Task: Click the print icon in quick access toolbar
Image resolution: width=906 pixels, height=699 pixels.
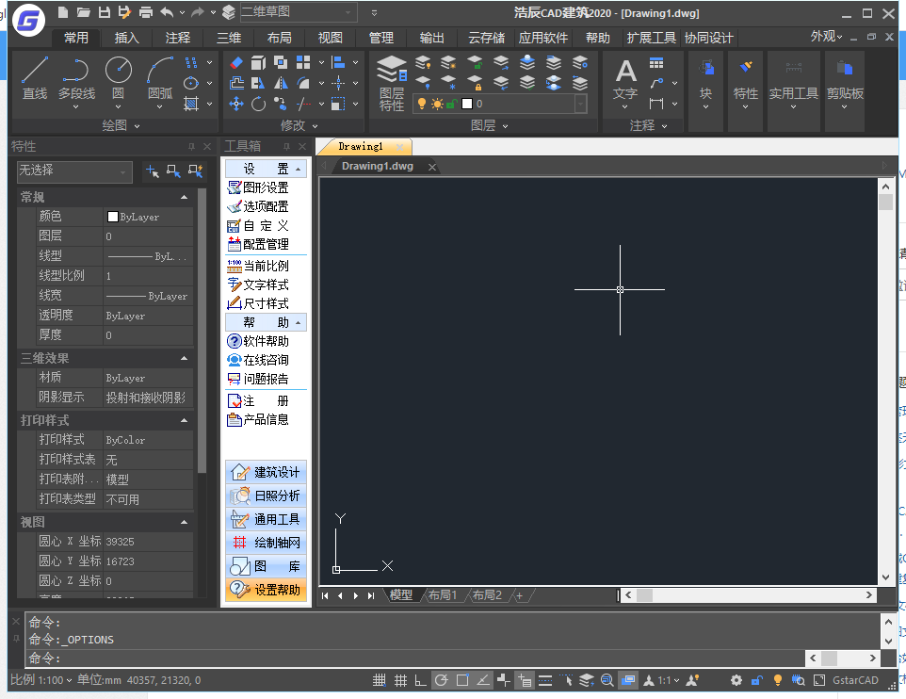Action: point(145,12)
